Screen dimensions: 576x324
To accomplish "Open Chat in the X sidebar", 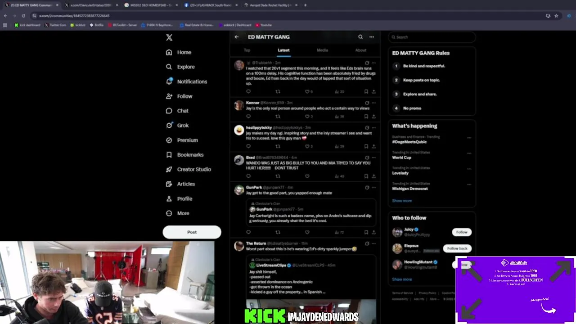I will 177,111.
